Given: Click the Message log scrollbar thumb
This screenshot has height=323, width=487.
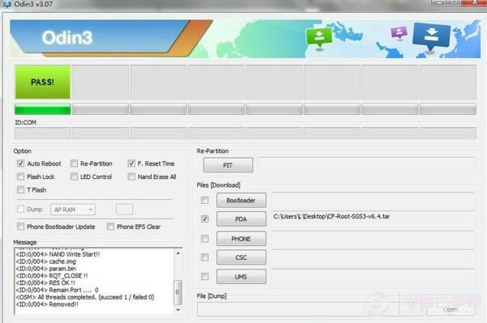Looking at the screenshot, I should [178, 292].
